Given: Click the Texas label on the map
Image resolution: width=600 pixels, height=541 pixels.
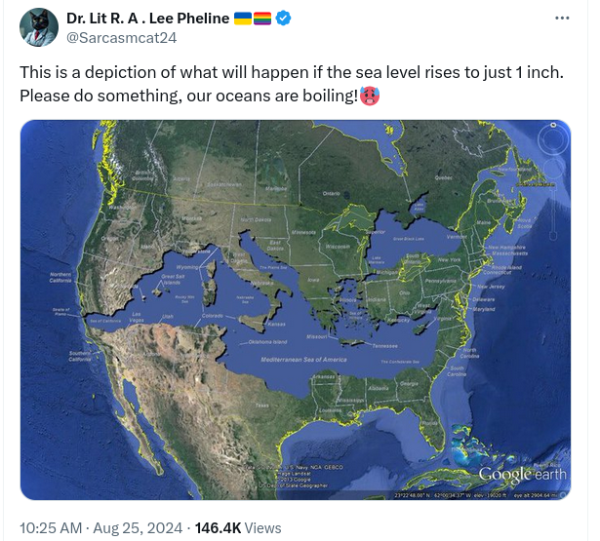Looking at the screenshot, I should click(262, 406).
